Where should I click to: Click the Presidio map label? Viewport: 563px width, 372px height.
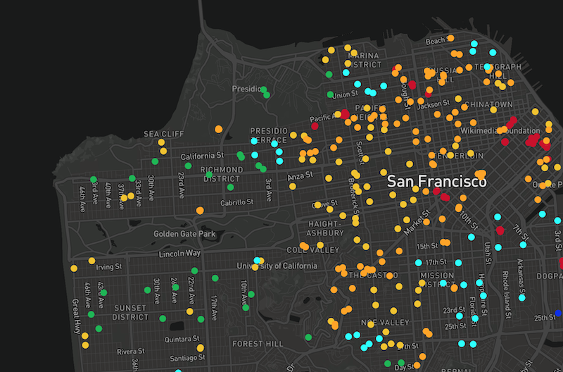tap(246, 89)
